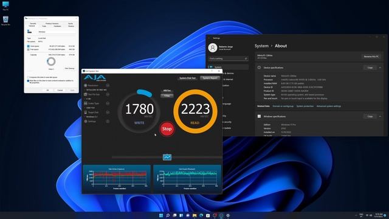Viewport: 389px width, 219px height.
Task: Open Task View from the taskbar
Action: point(174,215)
